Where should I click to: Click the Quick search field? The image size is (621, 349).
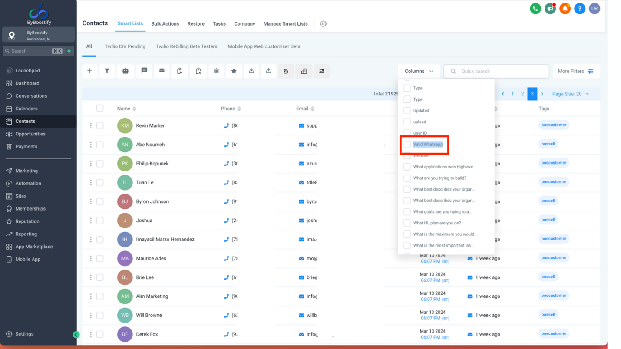(x=496, y=72)
